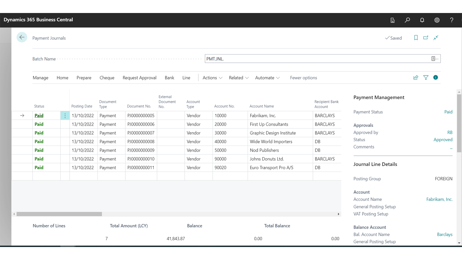The image size is (462, 260).
Task: Click the horizontal scrollbar of the journal grid
Action: point(59,214)
